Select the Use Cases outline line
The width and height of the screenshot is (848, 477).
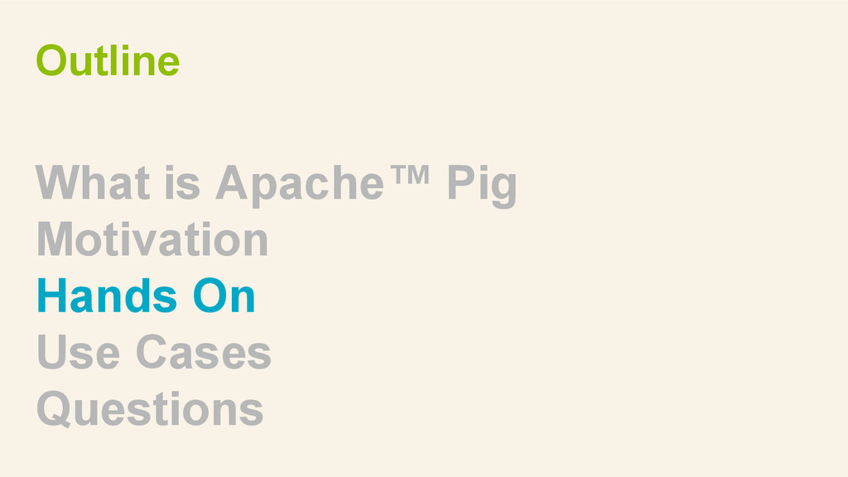tap(154, 351)
